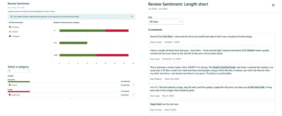Screen dimensions: 282x116
Task: Click the red segment of the Fit bar
Action: (117, 30)
